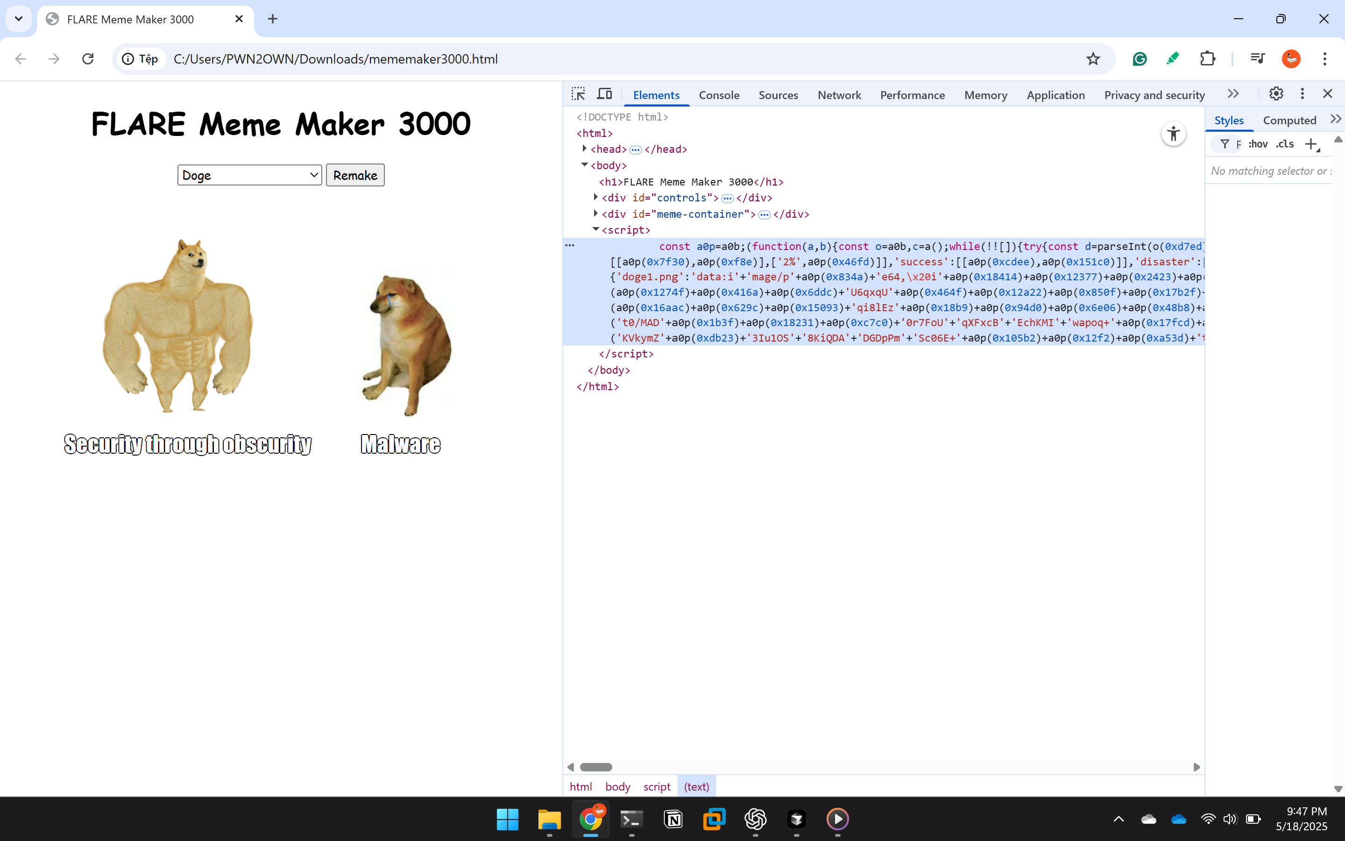1345x841 pixels.
Task: Switch to the Elements tab
Action: tap(656, 95)
